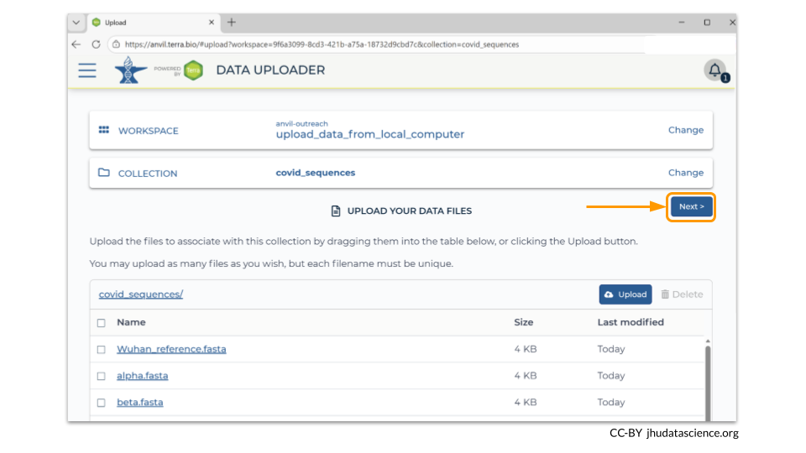The height and width of the screenshot is (453, 806).
Task: Check the alpha.fasta row checkbox
Action: pos(102,377)
